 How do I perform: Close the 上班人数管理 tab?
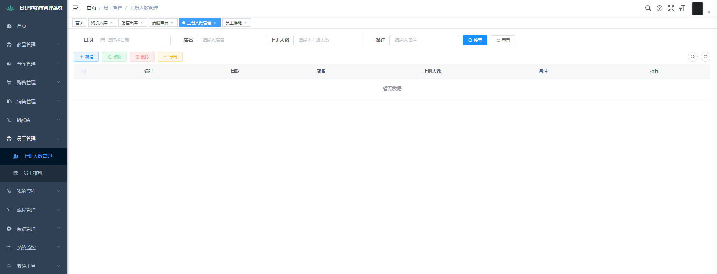tap(215, 23)
